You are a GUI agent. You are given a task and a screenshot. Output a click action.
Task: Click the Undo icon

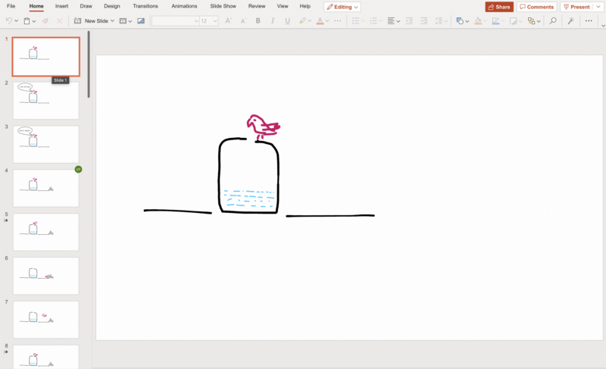coord(8,21)
